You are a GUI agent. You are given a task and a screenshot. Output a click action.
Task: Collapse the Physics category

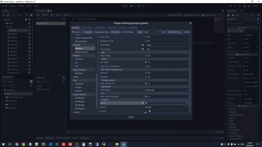(73, 56)
